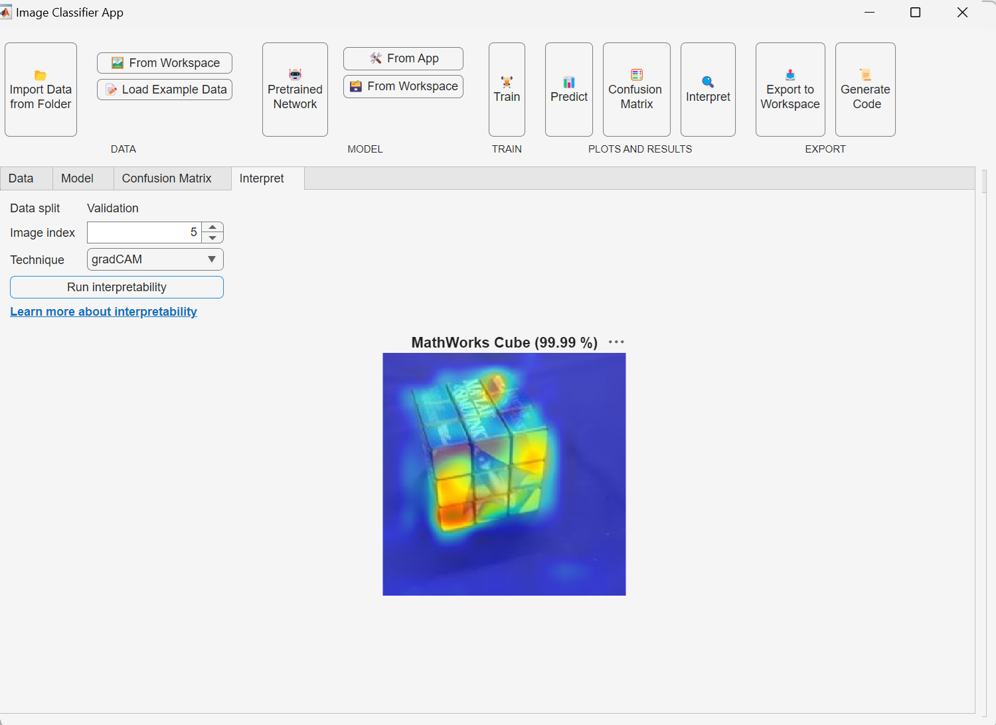Run Predict on the model
The image size is (996, 725).
[569, 89]
